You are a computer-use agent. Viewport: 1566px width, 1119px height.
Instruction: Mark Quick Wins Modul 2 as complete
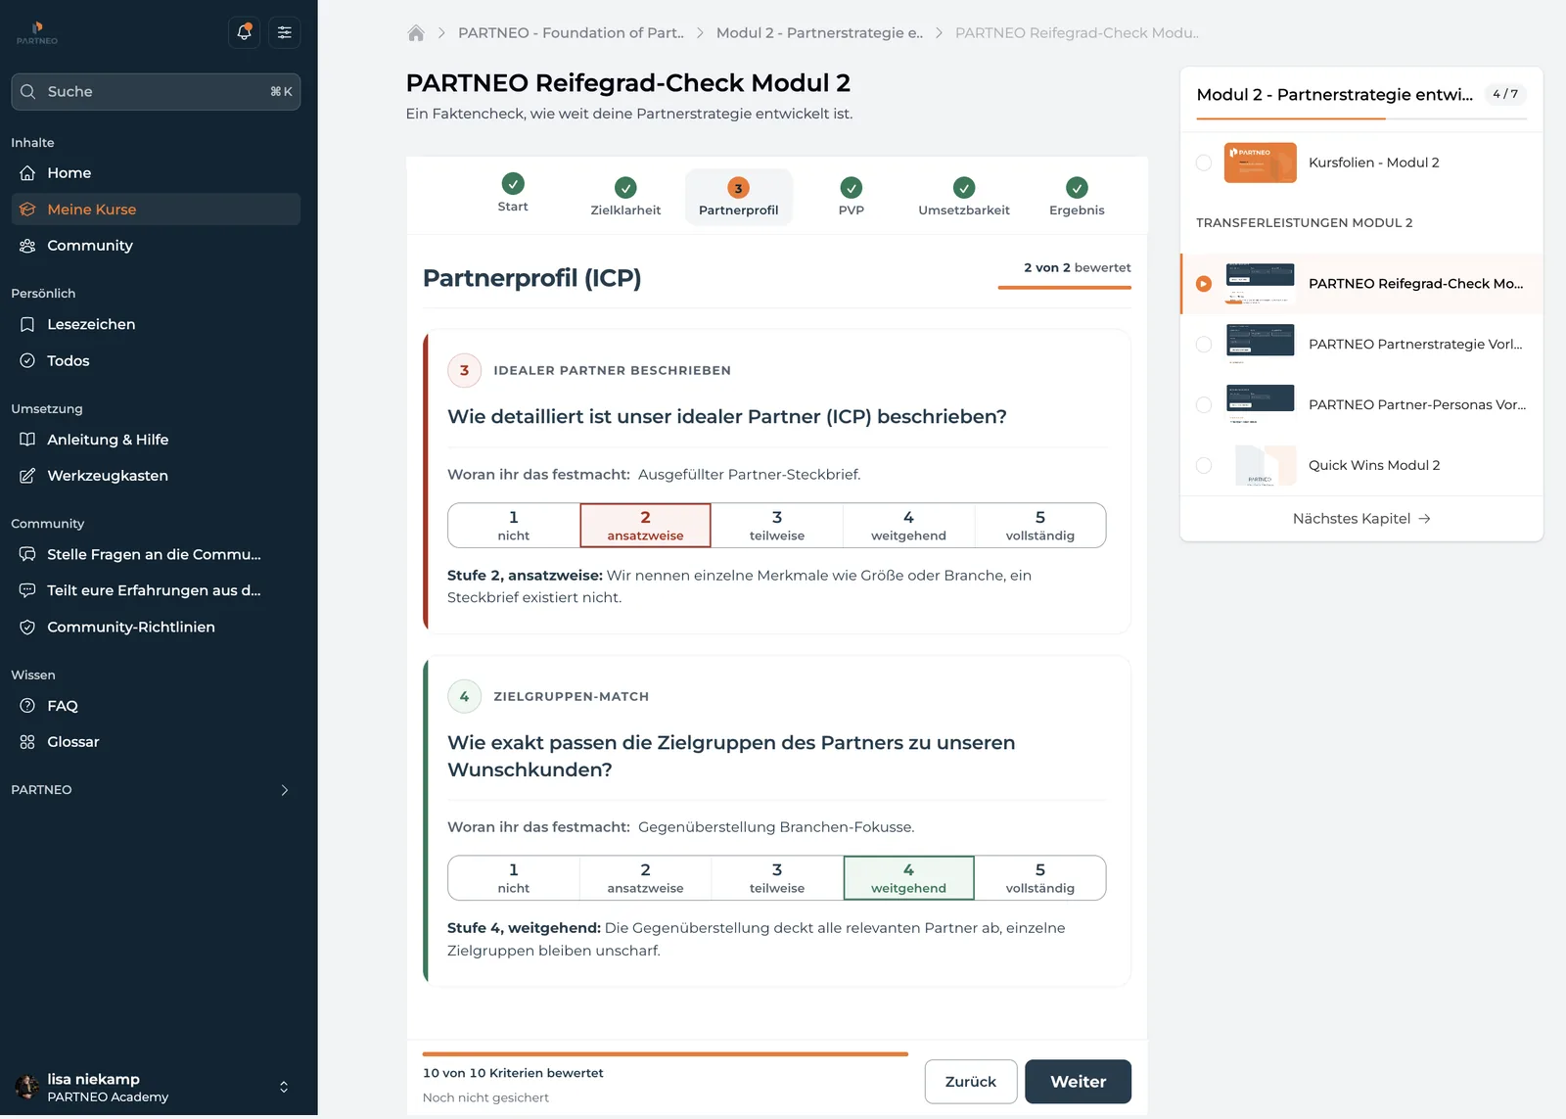click(1204, 465)
